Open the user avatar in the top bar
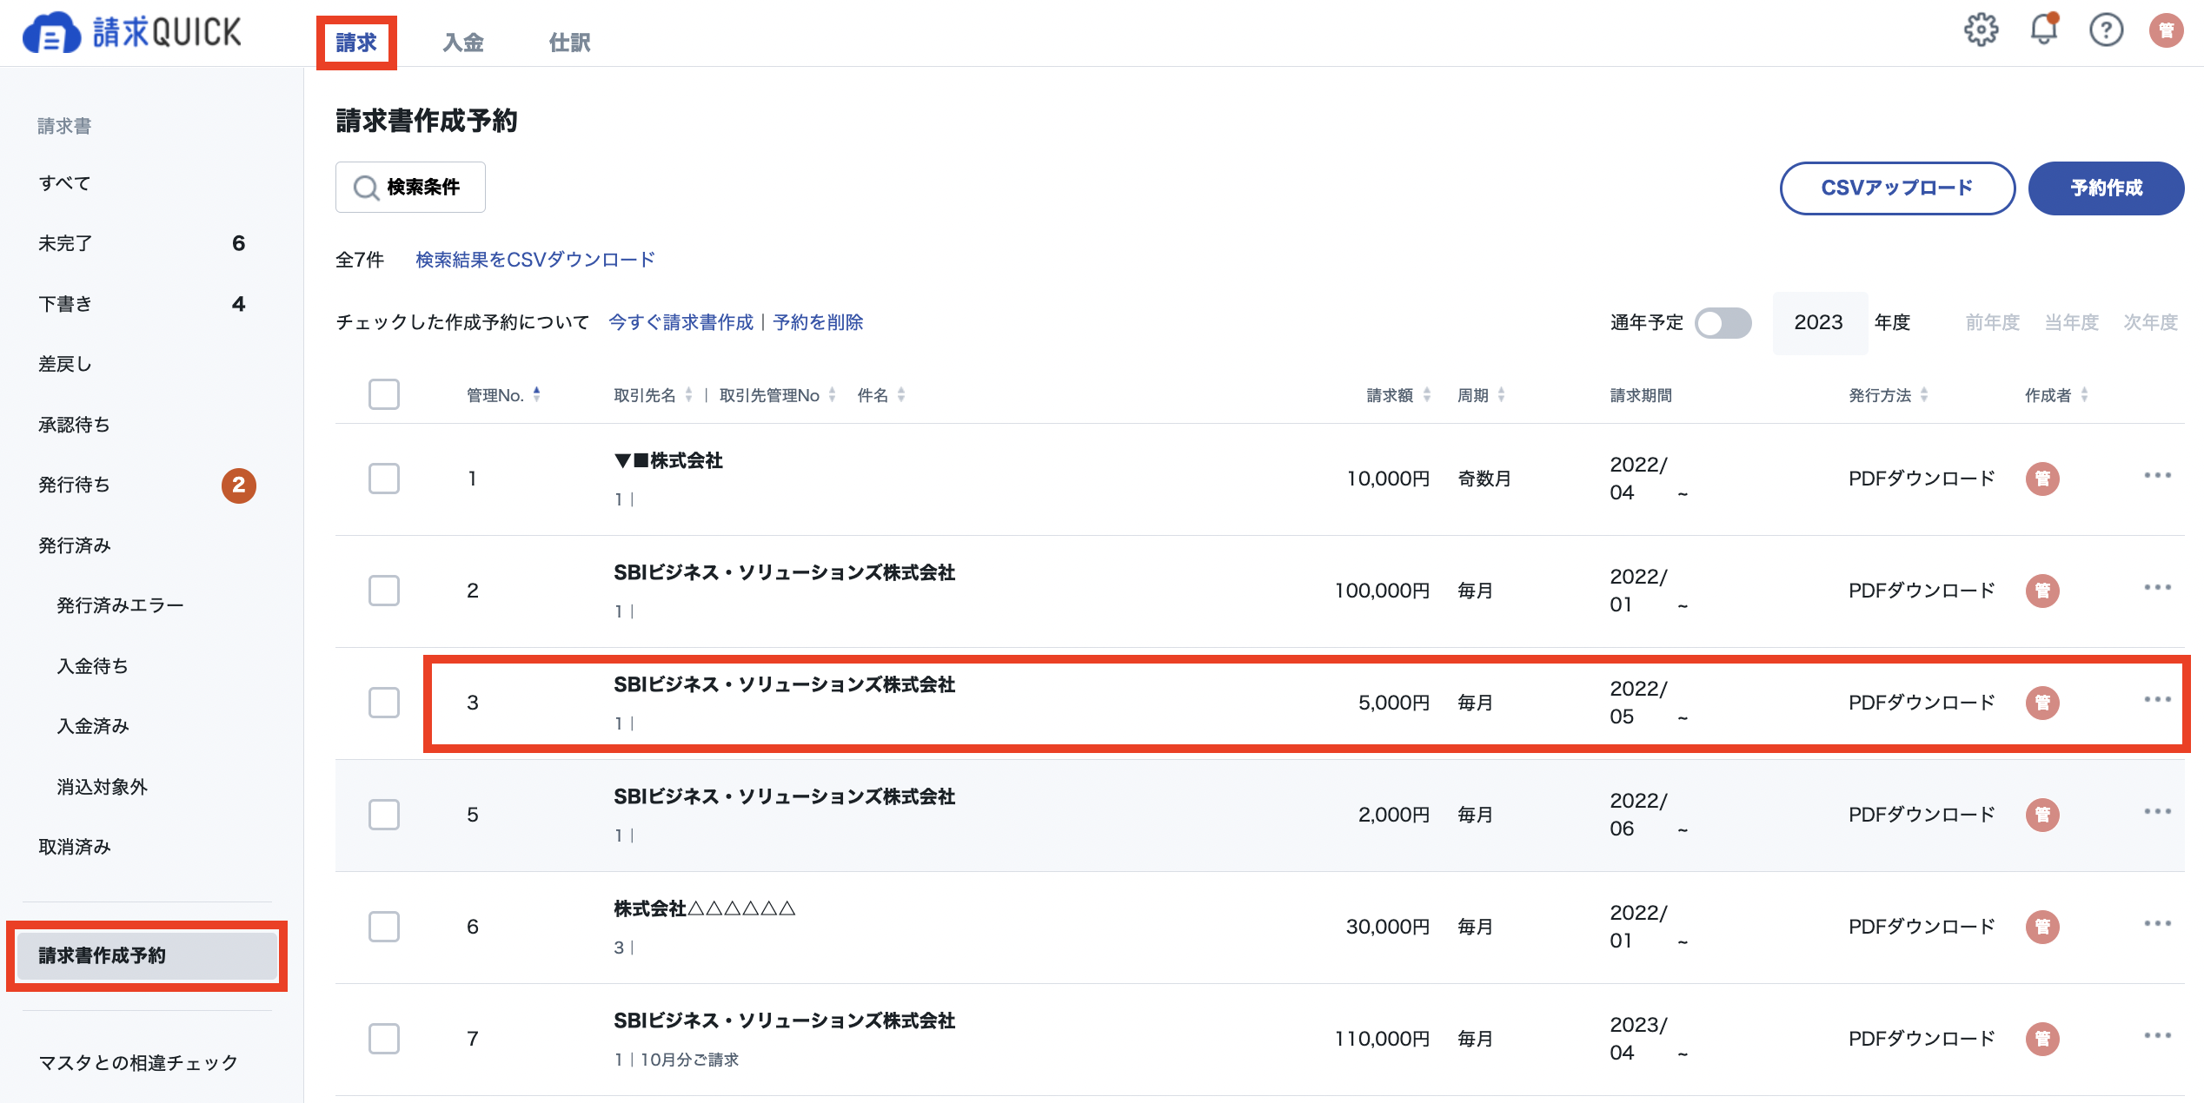Screen dimensions: 2204x1103 point(2166,30)
